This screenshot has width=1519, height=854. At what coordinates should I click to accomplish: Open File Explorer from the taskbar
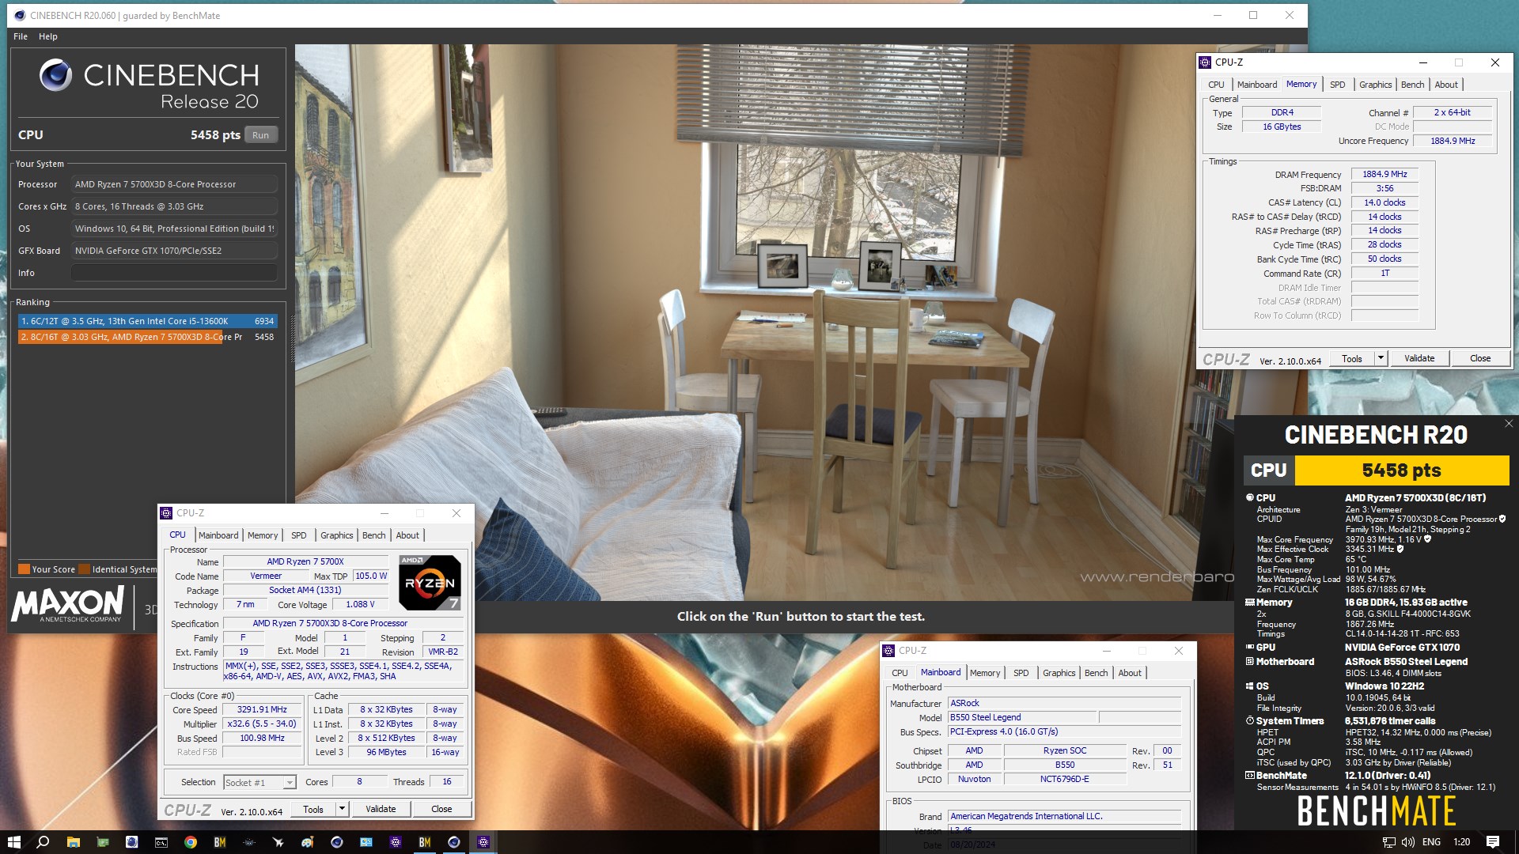pos(73,842)
